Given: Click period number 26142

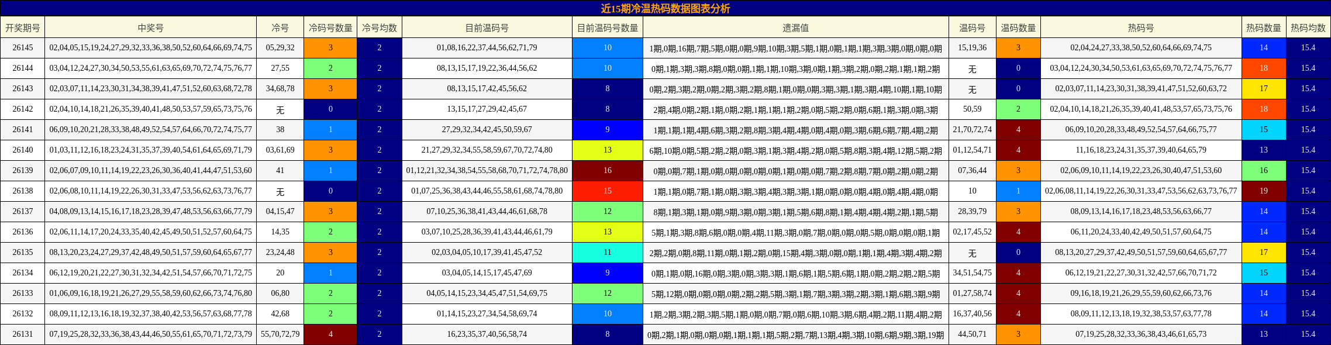Looking at the screenshot, I should pyautogui.click(x=23, y=109).
